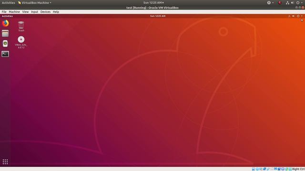This screenshot has width=305, height=171.
Task: Click the audio indicator in VirtualBox status bar
Action: point(261,169)
